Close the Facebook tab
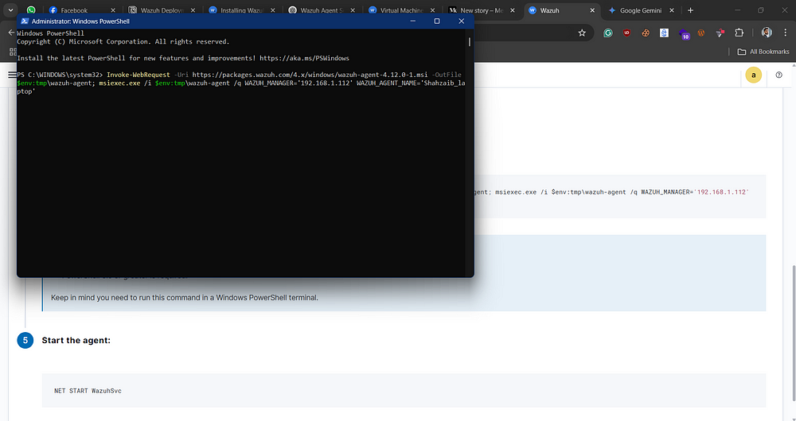Viewport: 796px width, 421px height. tap(113, 10)
